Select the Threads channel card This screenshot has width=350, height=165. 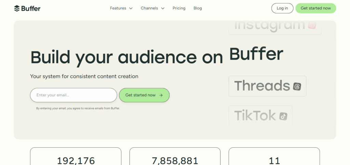click(267, 86)
